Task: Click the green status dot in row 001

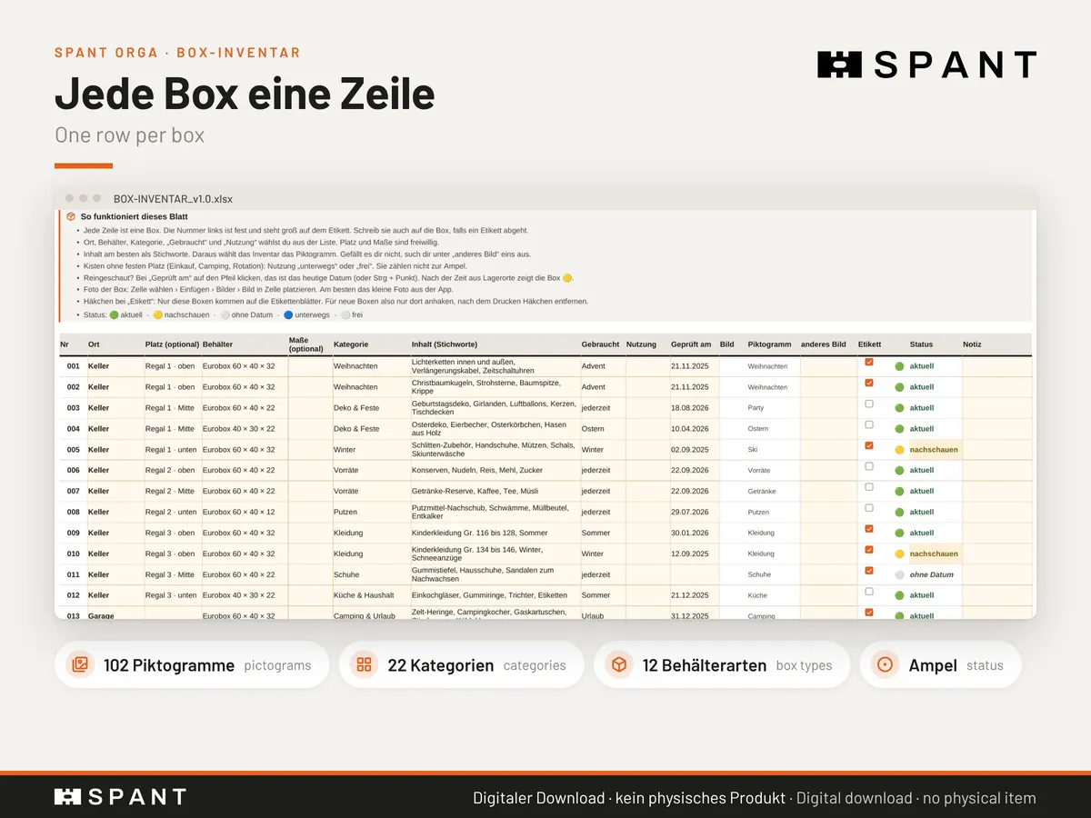Action: (899, 366)
